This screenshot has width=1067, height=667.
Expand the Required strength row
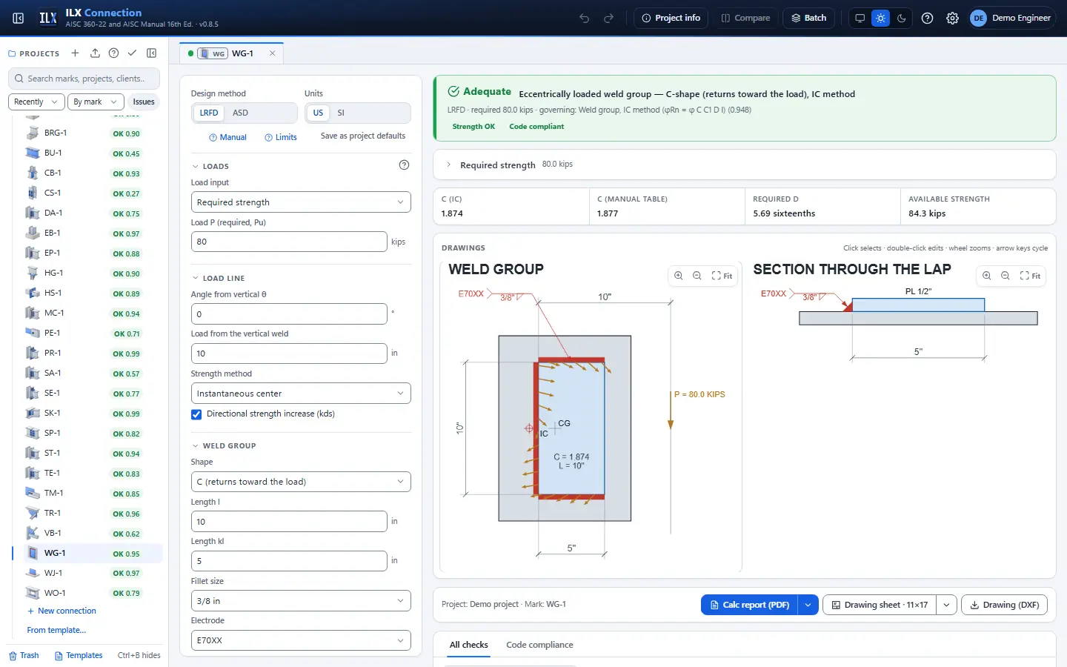tap(744, 165)
